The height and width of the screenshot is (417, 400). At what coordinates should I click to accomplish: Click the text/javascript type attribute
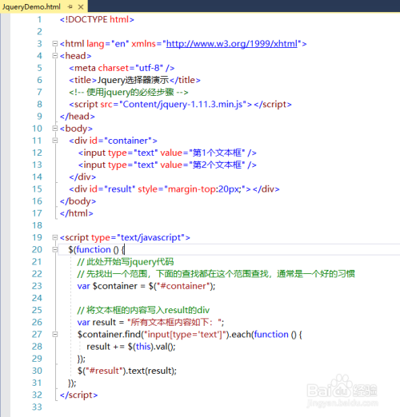(x=138, y=237)
